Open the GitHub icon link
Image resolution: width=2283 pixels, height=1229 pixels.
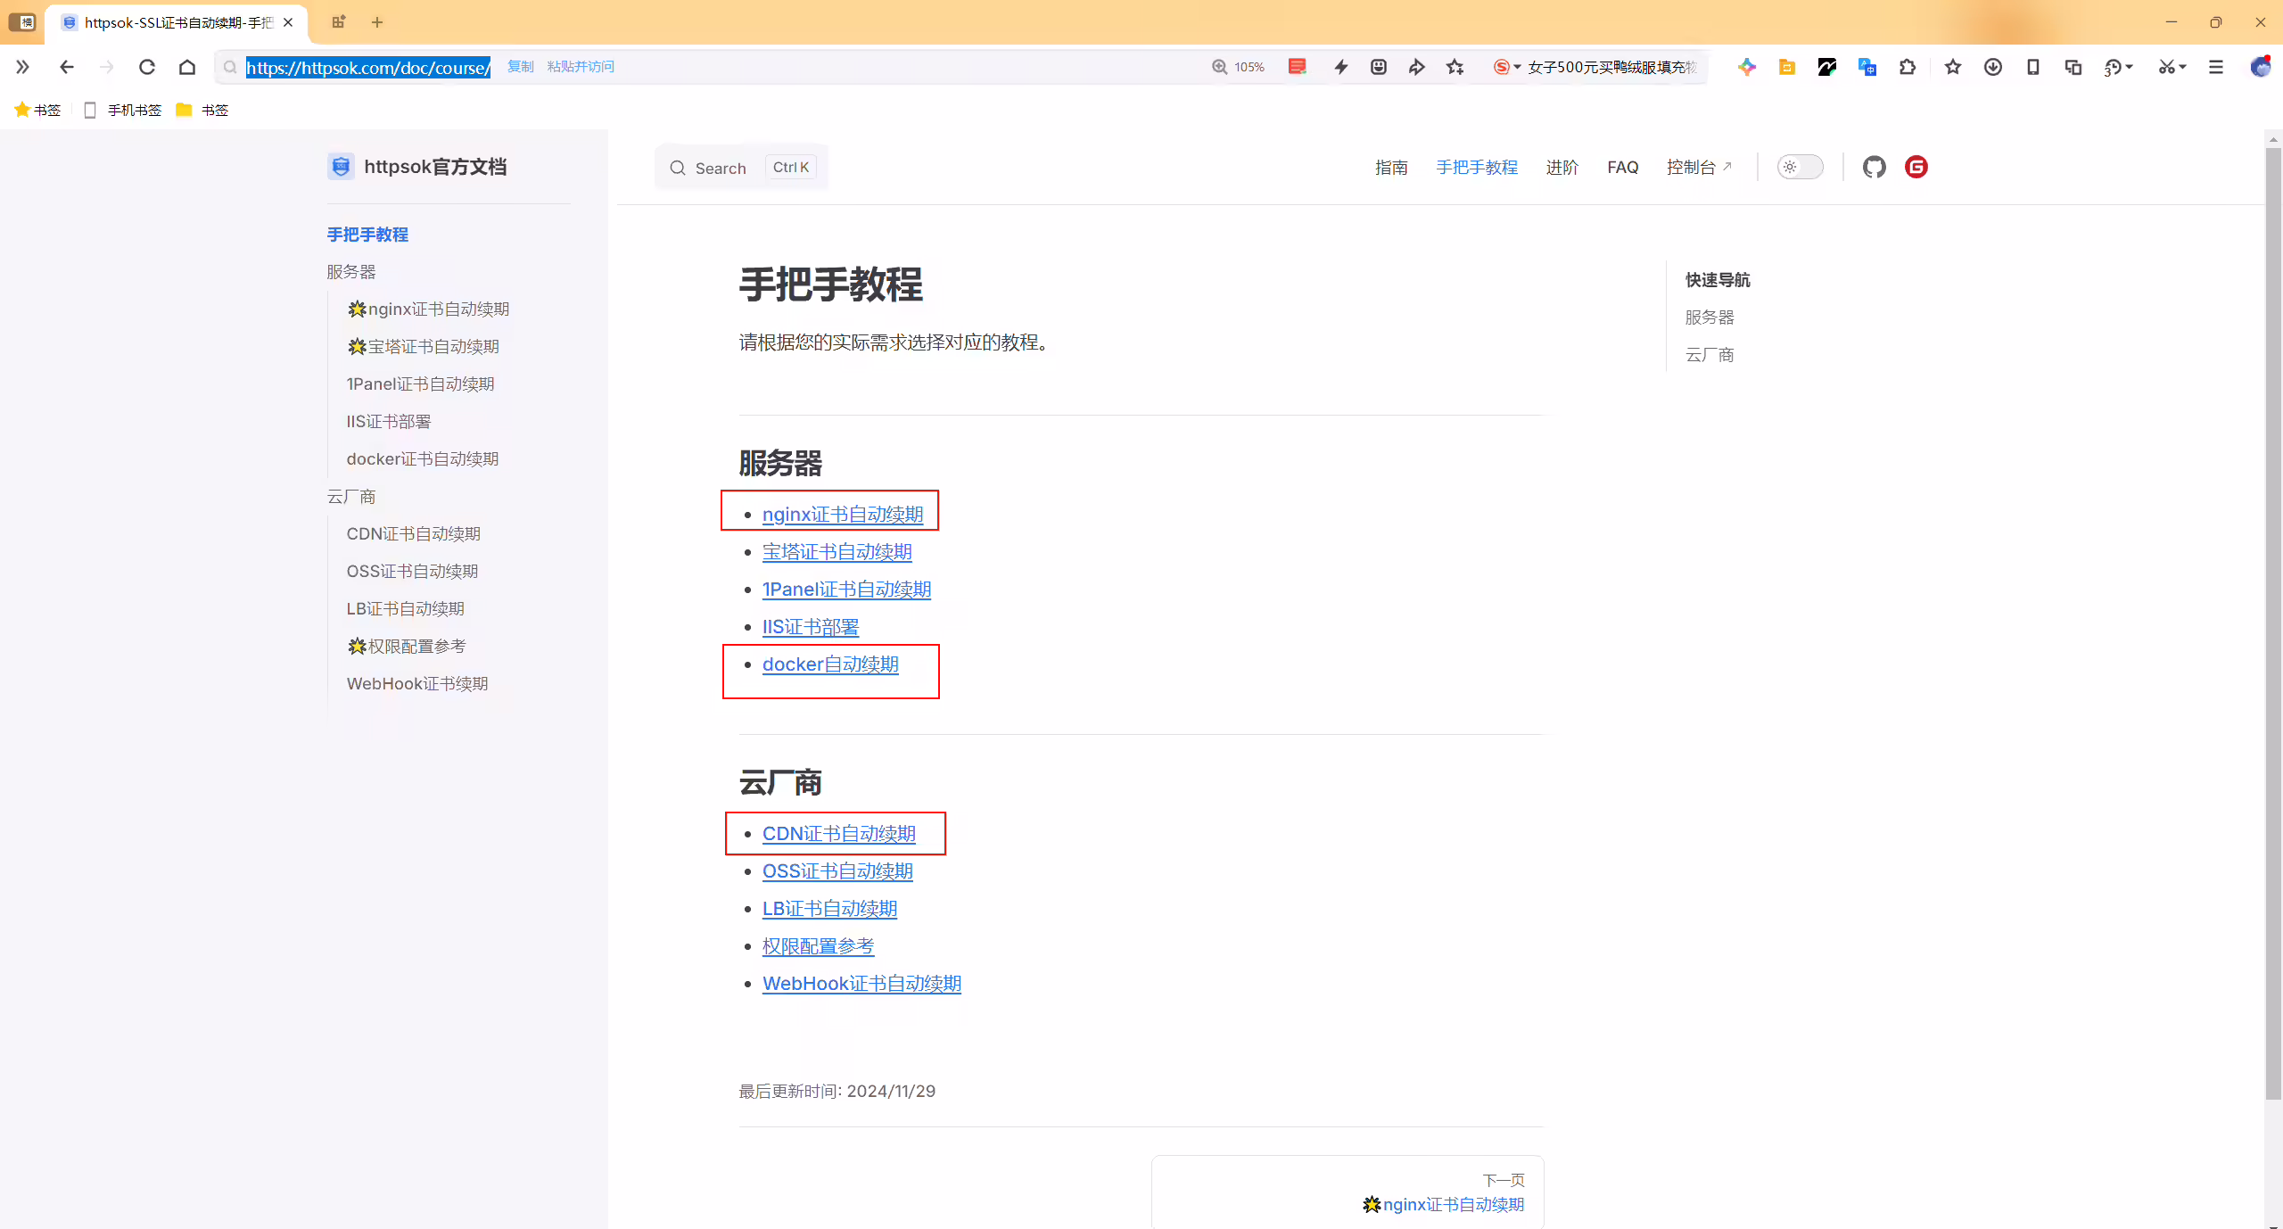click(x=1874, y=167)
